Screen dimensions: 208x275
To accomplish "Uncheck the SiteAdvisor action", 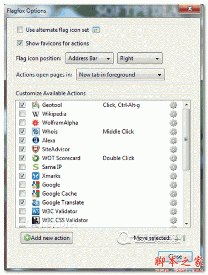I will click(23, 149).
